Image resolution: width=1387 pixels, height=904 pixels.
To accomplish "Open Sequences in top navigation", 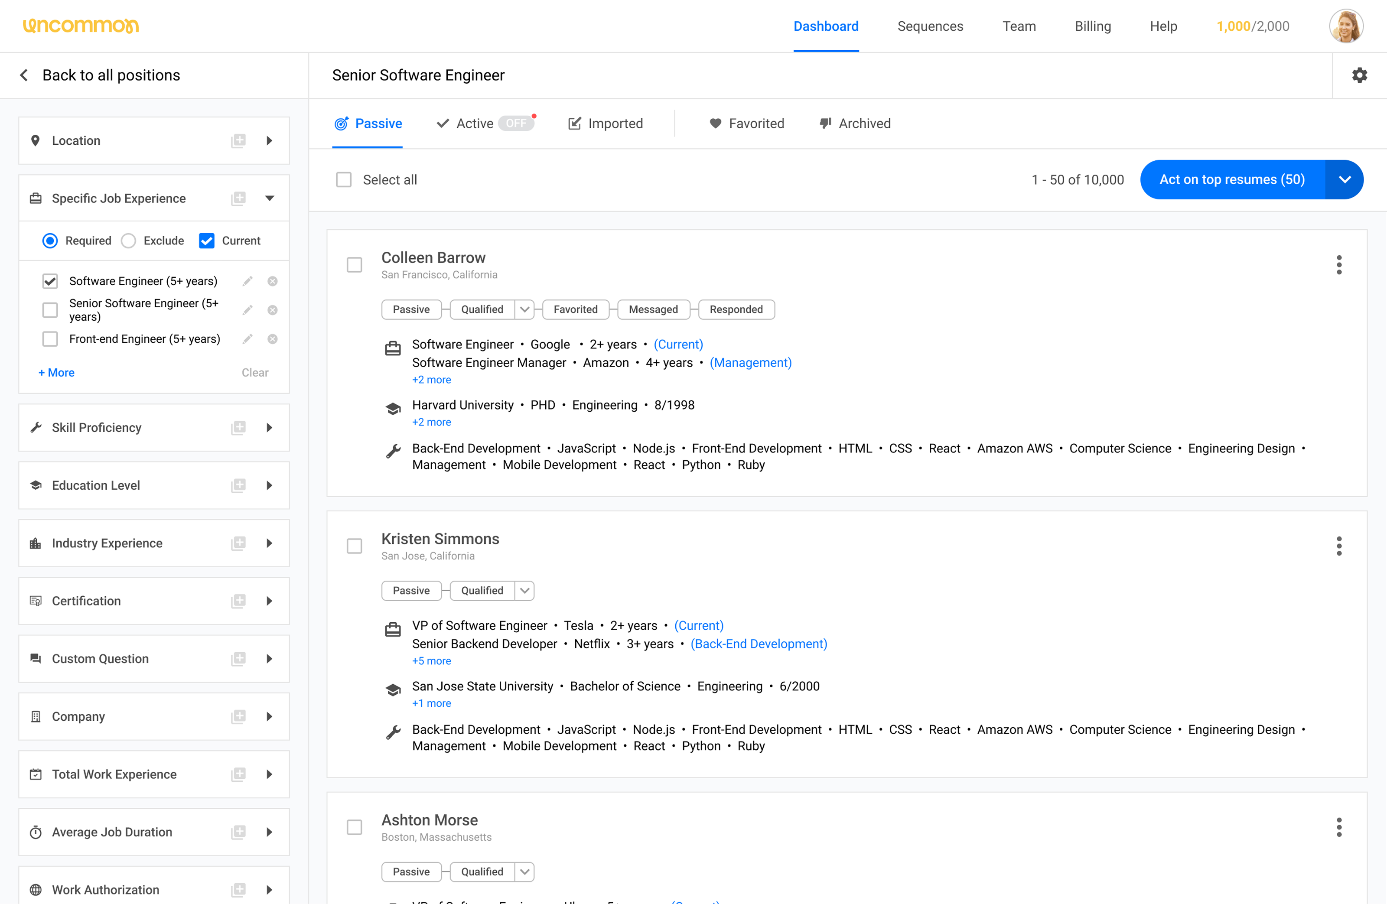I will point(930,26).
